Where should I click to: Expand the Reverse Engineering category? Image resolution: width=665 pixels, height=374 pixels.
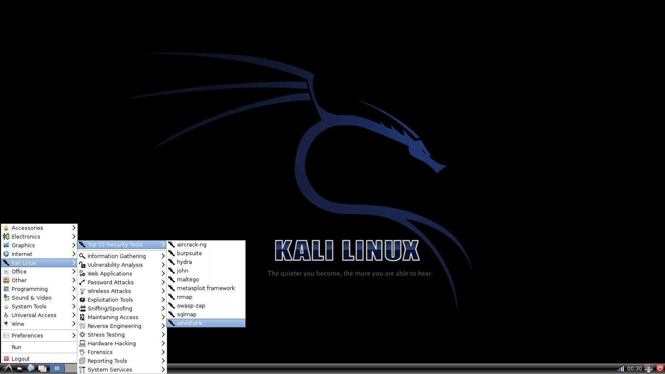pos(122,326)
